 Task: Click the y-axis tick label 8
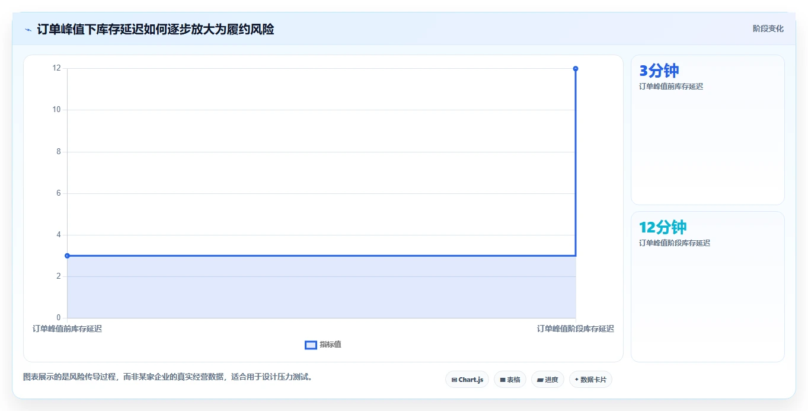pos(59,152)
